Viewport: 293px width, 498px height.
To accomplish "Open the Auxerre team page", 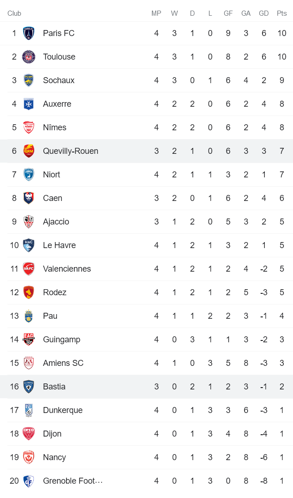I will [57, 103].
